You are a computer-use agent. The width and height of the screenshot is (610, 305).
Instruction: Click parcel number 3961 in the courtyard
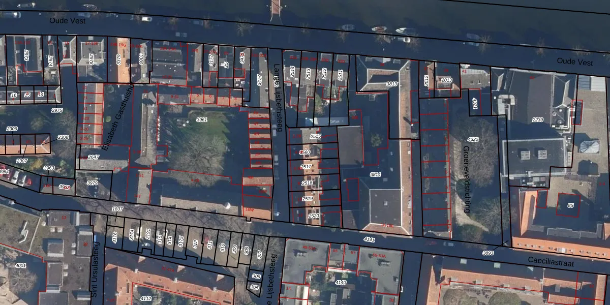tap(202, 120)
